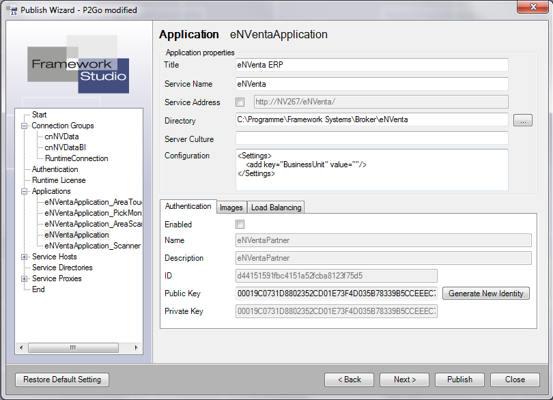
Task: Toggle the Authentication Enabled checkbox
Action: tap(240, 225)
